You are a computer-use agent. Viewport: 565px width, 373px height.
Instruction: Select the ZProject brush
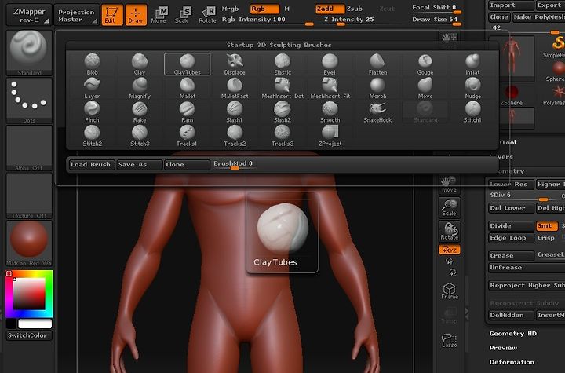coord(330,136)
